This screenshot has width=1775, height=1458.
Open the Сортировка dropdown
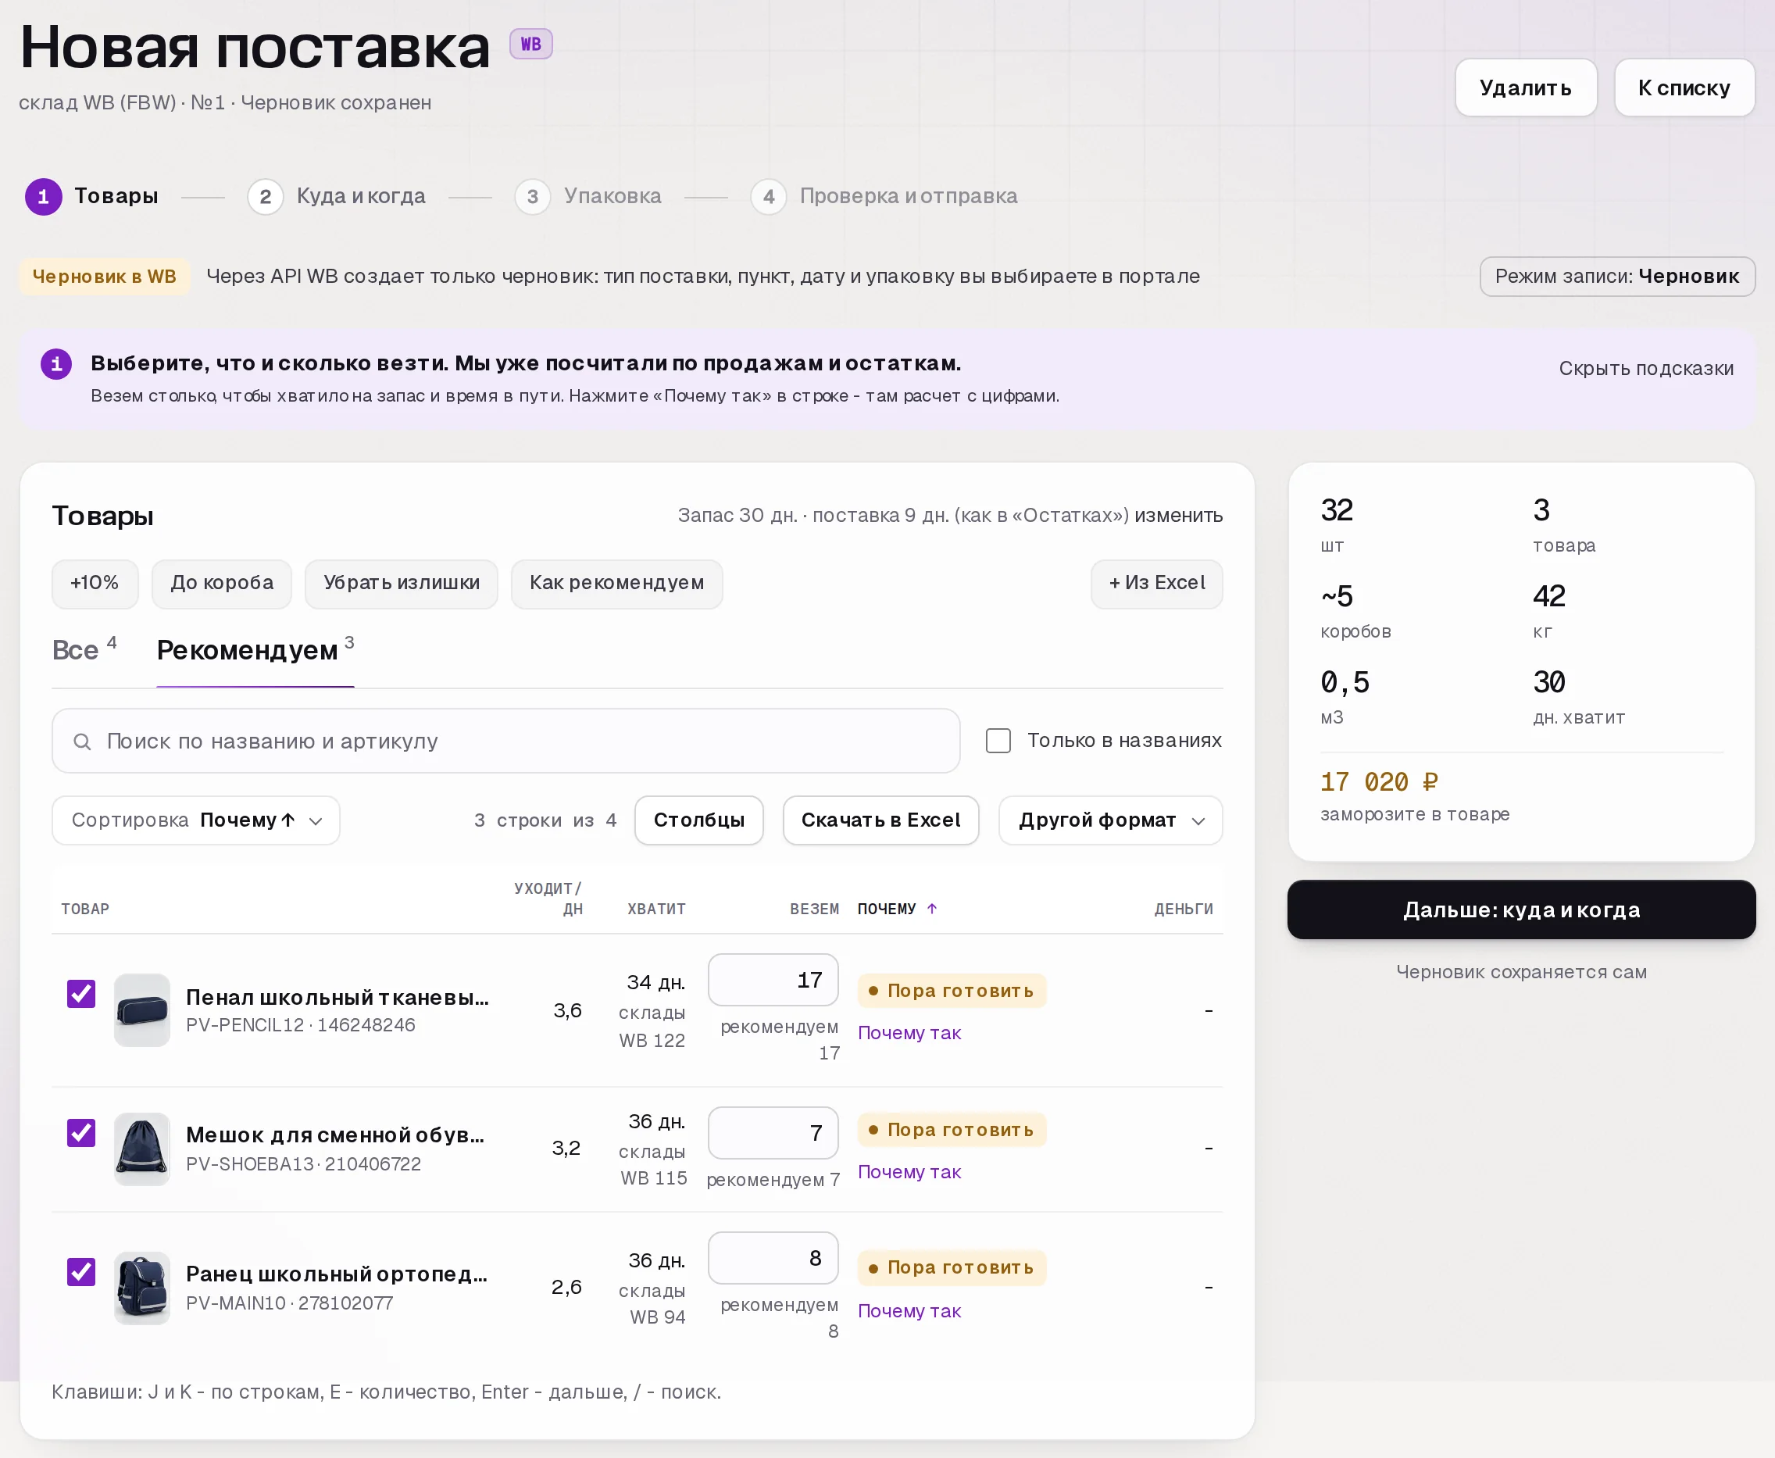click(195, 820)
